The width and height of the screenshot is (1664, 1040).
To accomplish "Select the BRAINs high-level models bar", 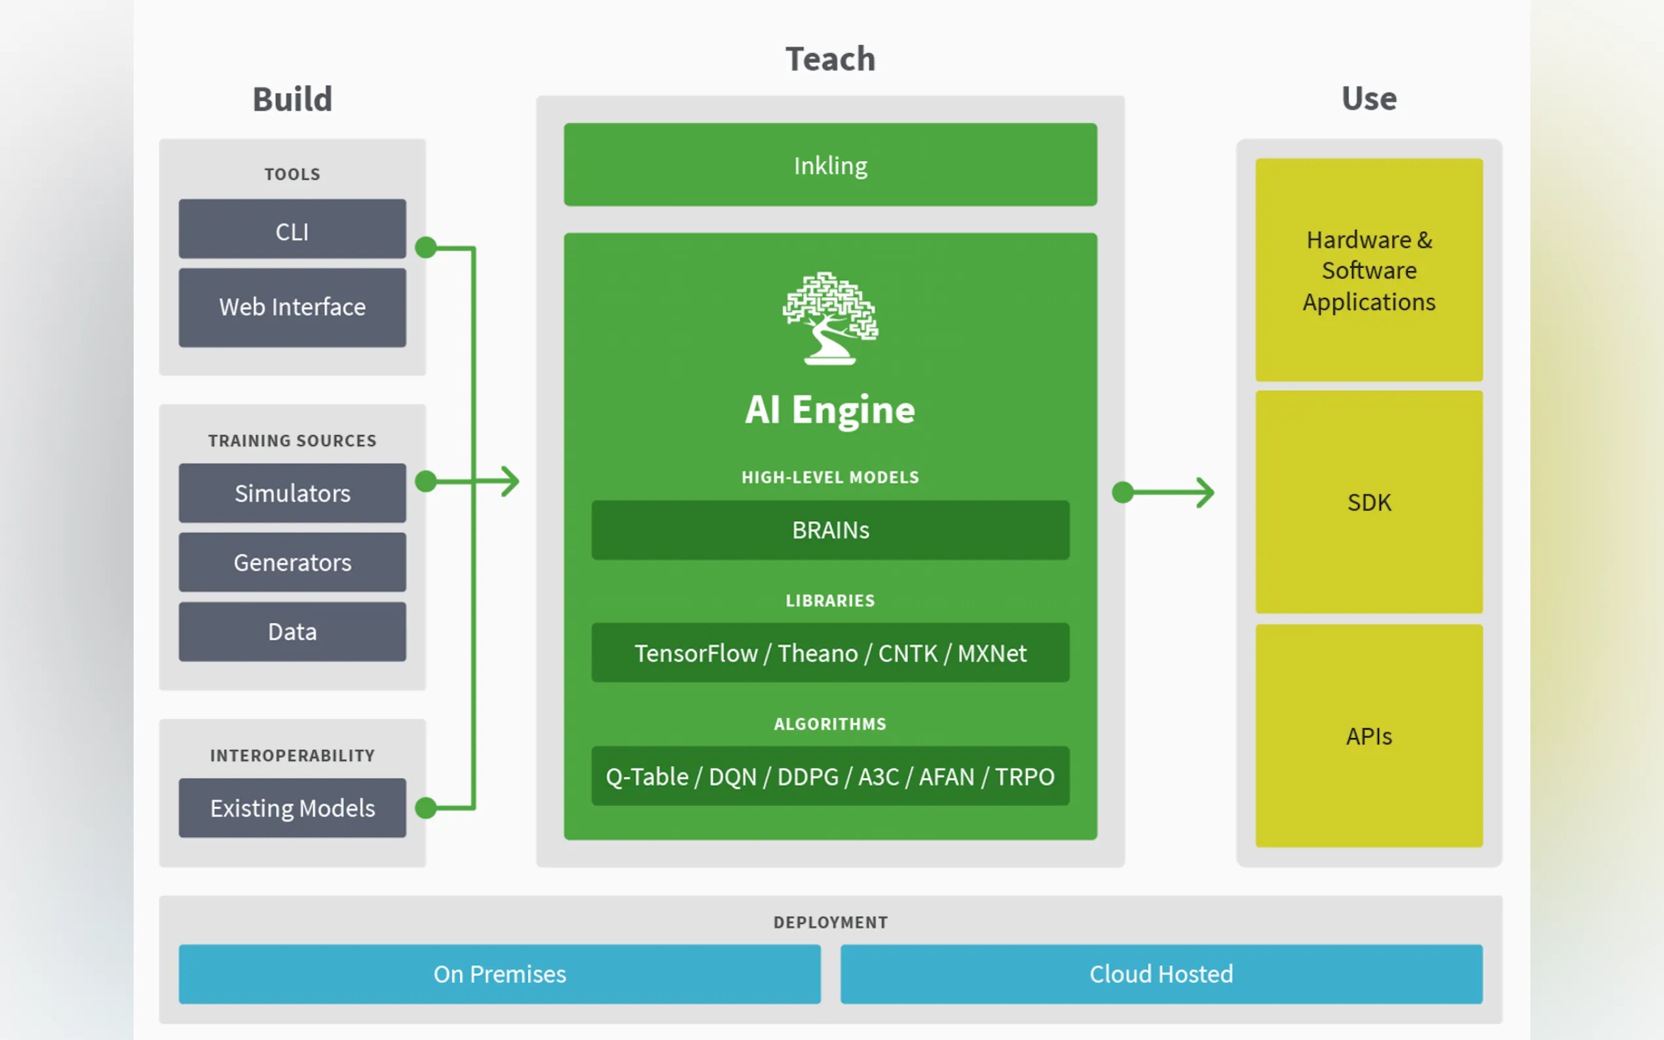I will (x=830, y=530).
